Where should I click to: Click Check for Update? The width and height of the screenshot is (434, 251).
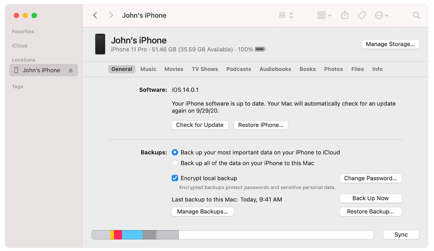click(200, 125)
